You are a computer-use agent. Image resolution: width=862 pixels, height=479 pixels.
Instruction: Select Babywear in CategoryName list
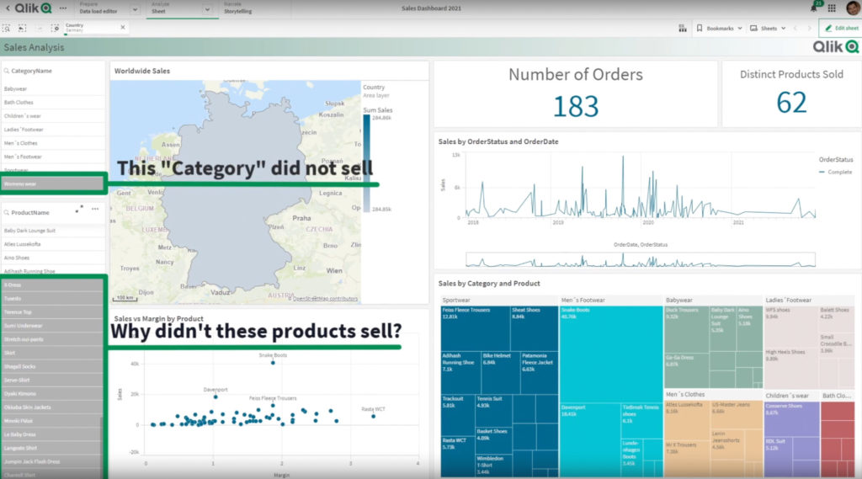(53, 88)
